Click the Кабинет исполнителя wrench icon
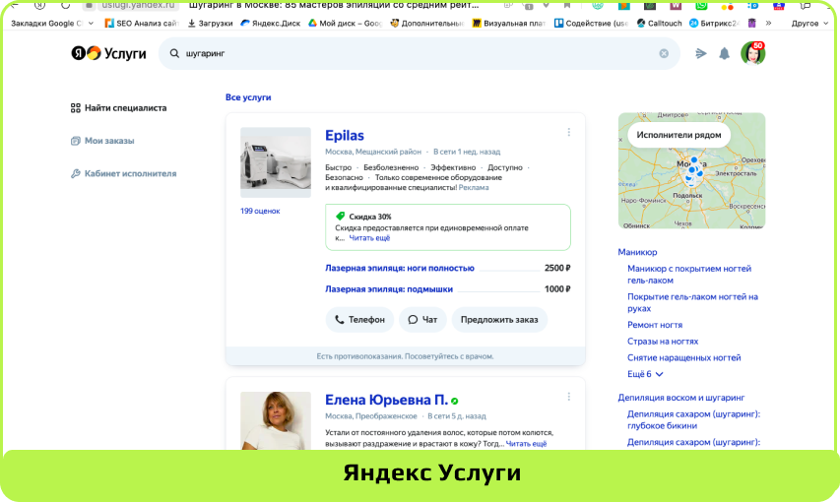Image resolution: width=840 pixels, height=502 pixels. pos(76,173)
